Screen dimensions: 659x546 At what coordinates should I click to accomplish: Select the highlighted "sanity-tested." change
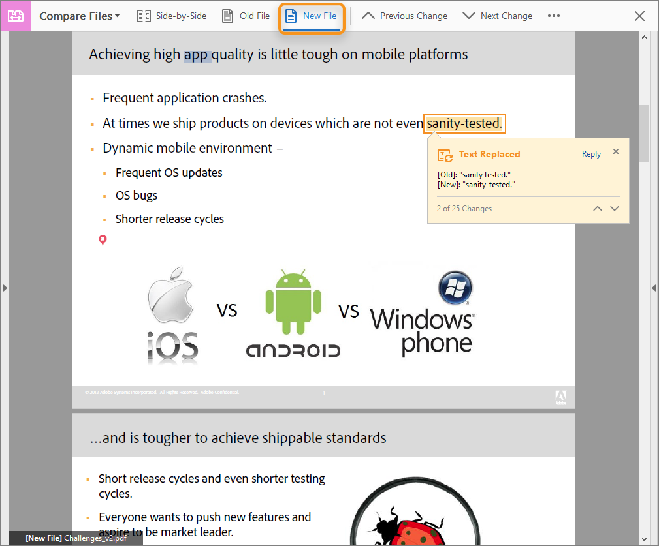coord(464,123)
